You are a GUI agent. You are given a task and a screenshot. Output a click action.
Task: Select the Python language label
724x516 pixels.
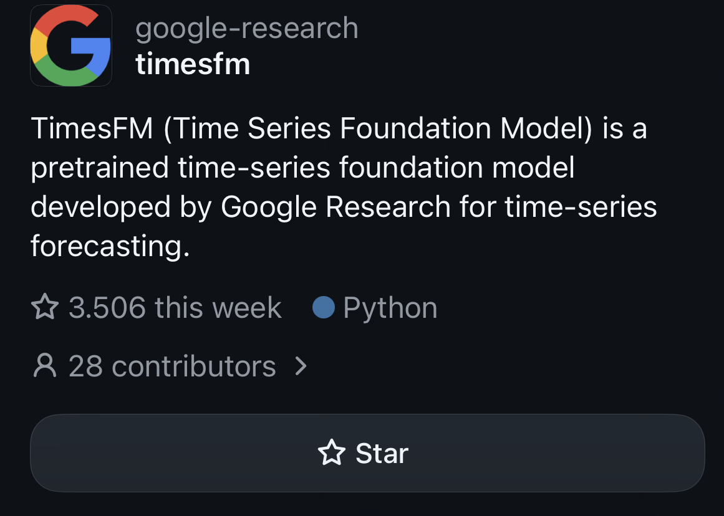[x=390, y=308]
